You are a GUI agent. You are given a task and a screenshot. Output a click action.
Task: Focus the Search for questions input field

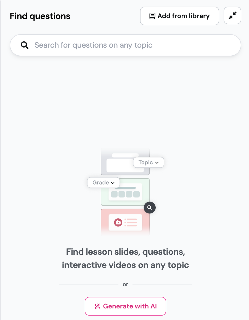(x=125, y=45)
